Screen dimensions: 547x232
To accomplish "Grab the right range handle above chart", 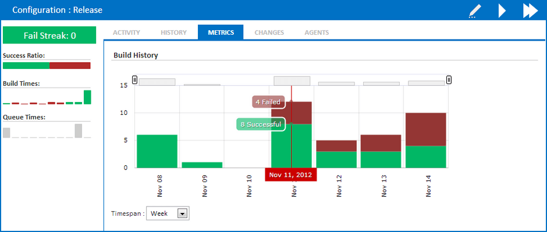I will pyautogui.click(x=449, y=79).
